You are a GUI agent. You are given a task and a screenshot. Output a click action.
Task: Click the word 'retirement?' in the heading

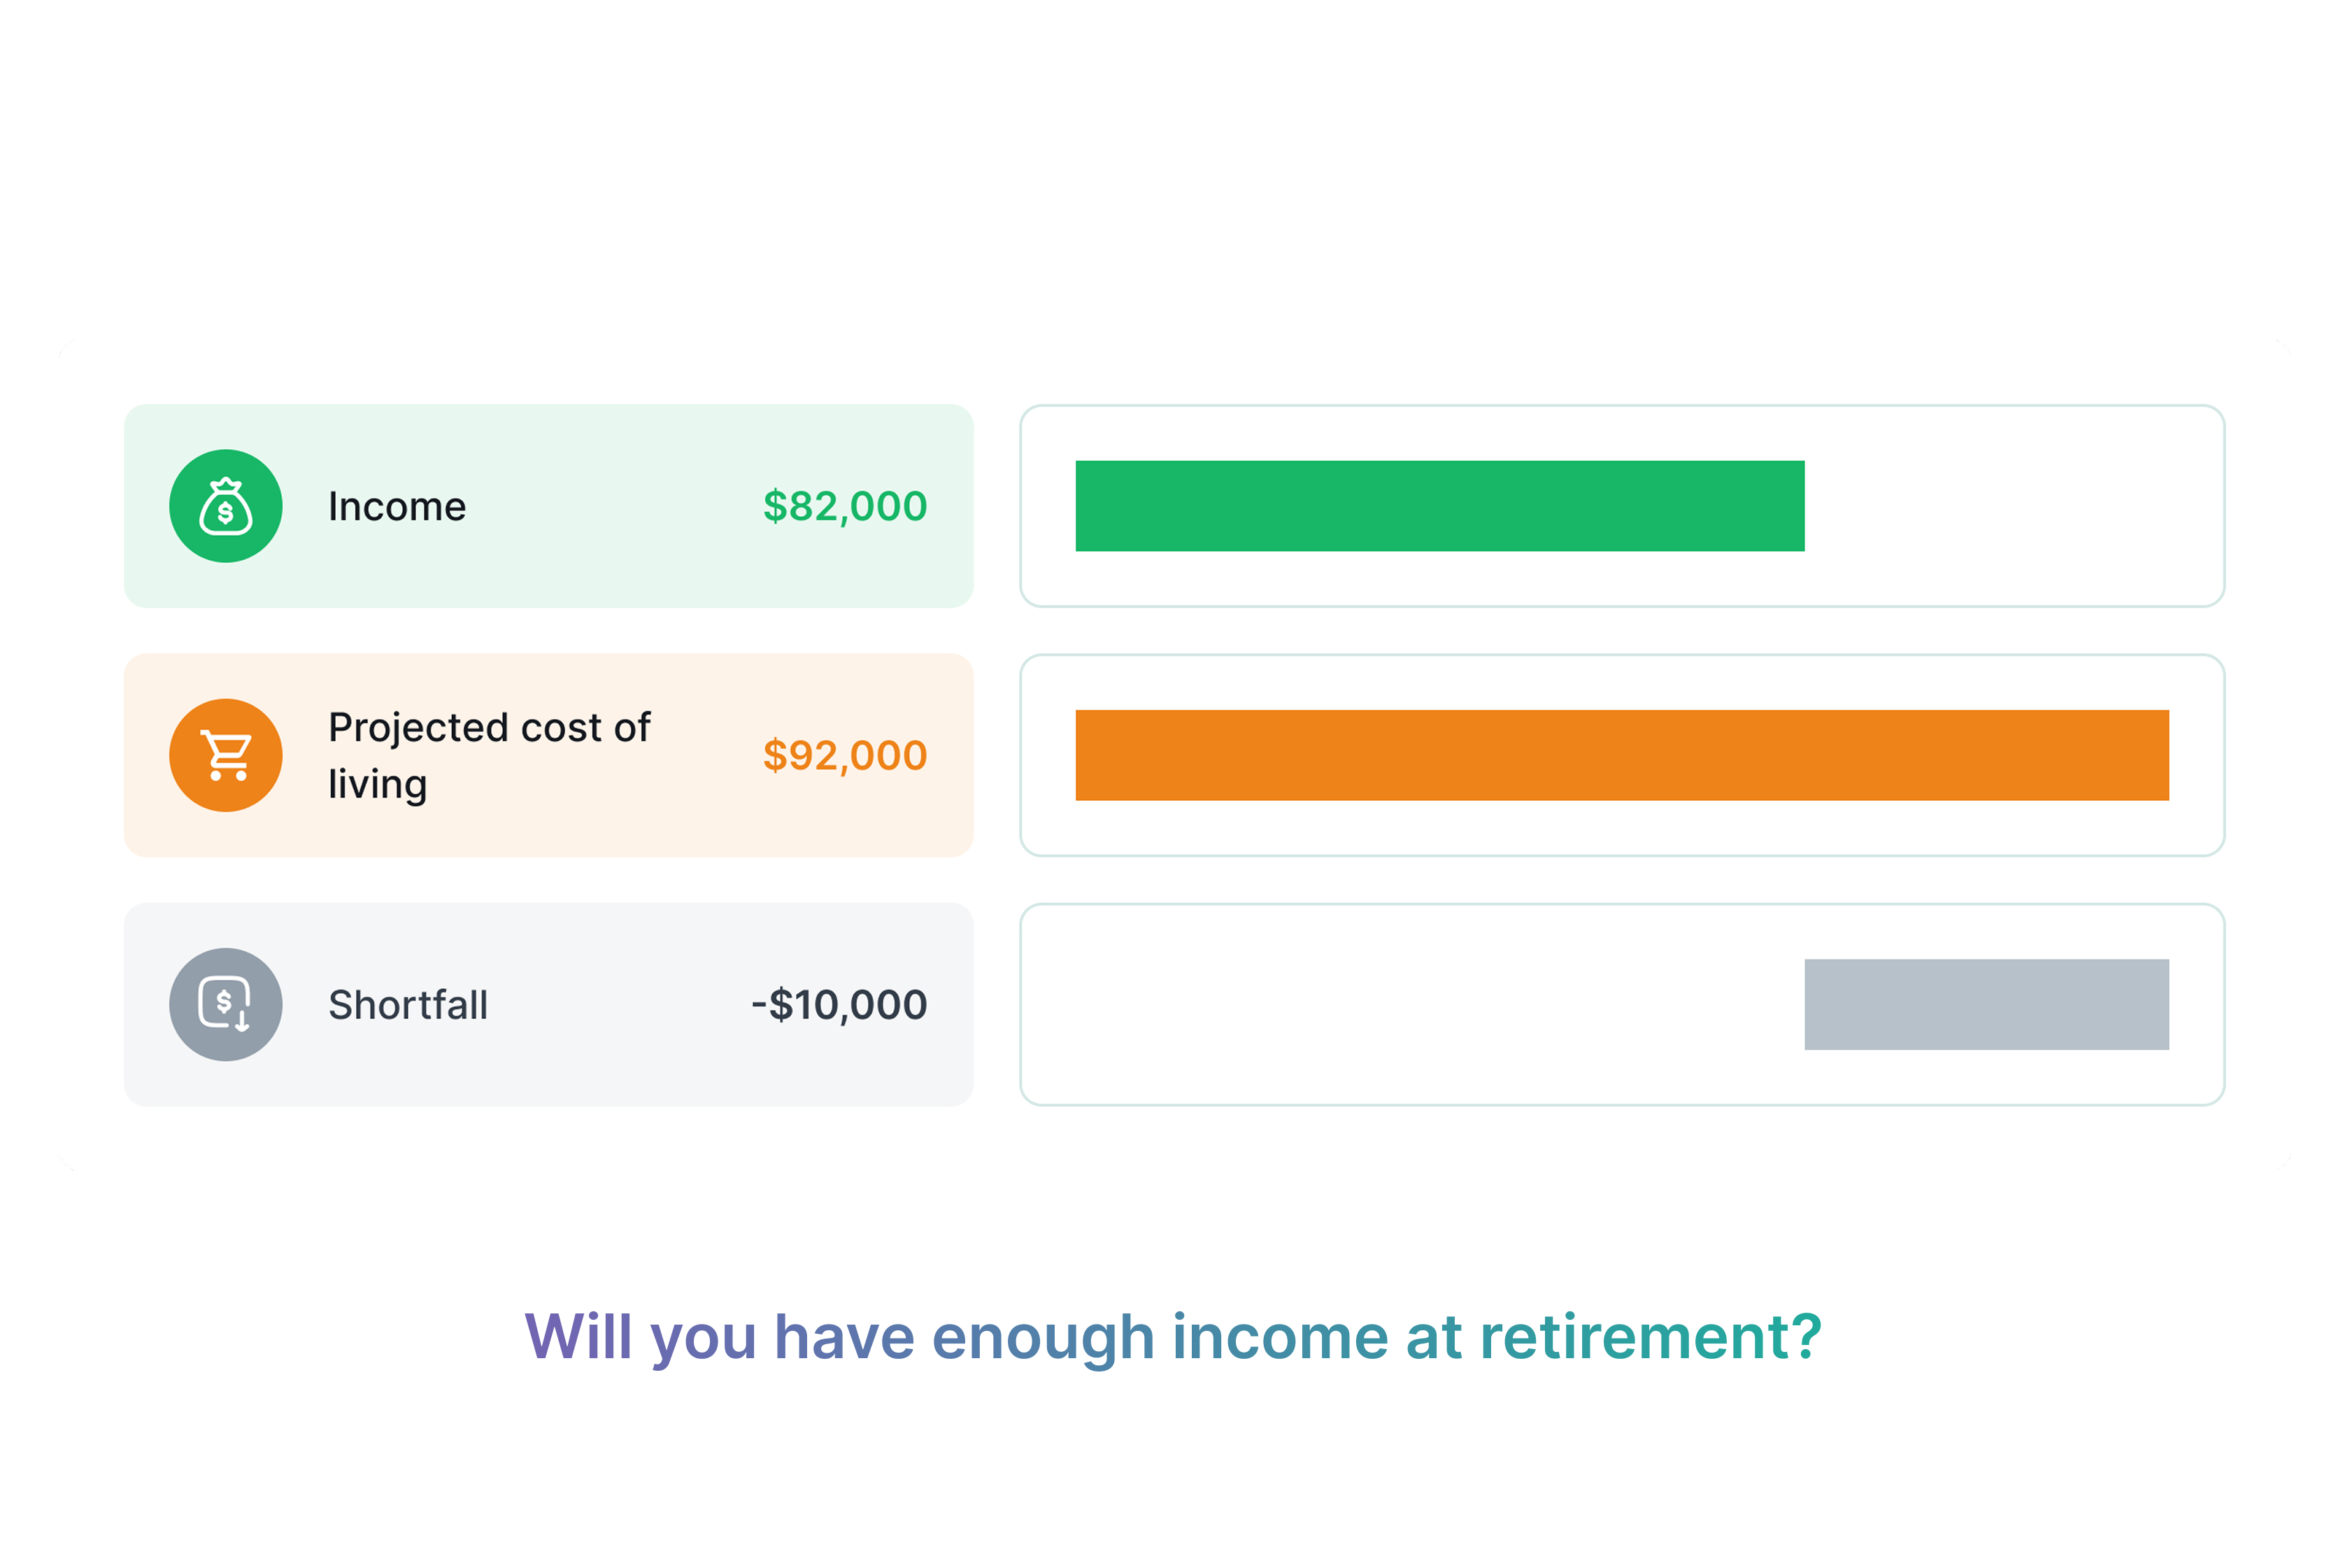click(x=1651, y=1338)
